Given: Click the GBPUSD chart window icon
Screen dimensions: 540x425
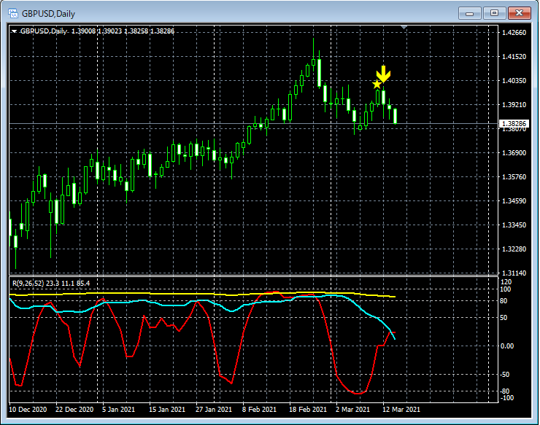Looking at the screenshot, I should pos(13,14).
